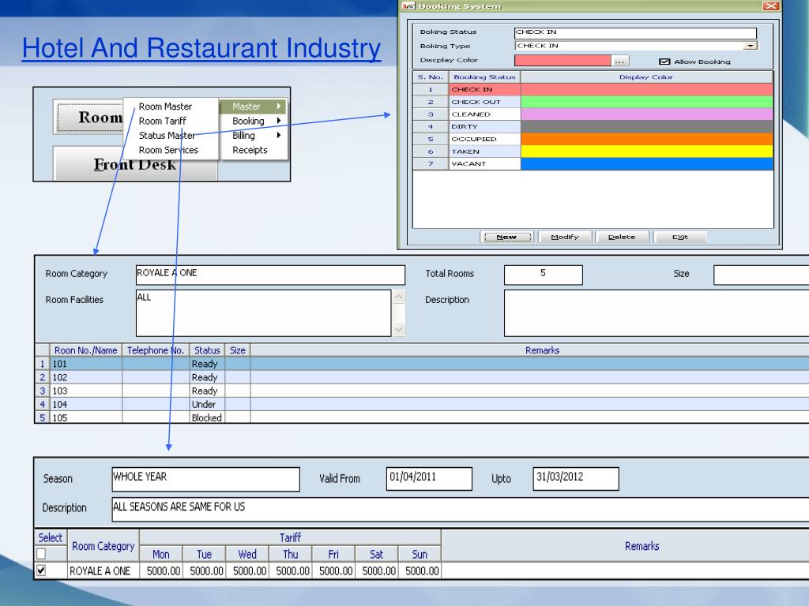Screen dimensions: 809x606
Task: Select the DIRTY booking status row
Action: [593, 126]
